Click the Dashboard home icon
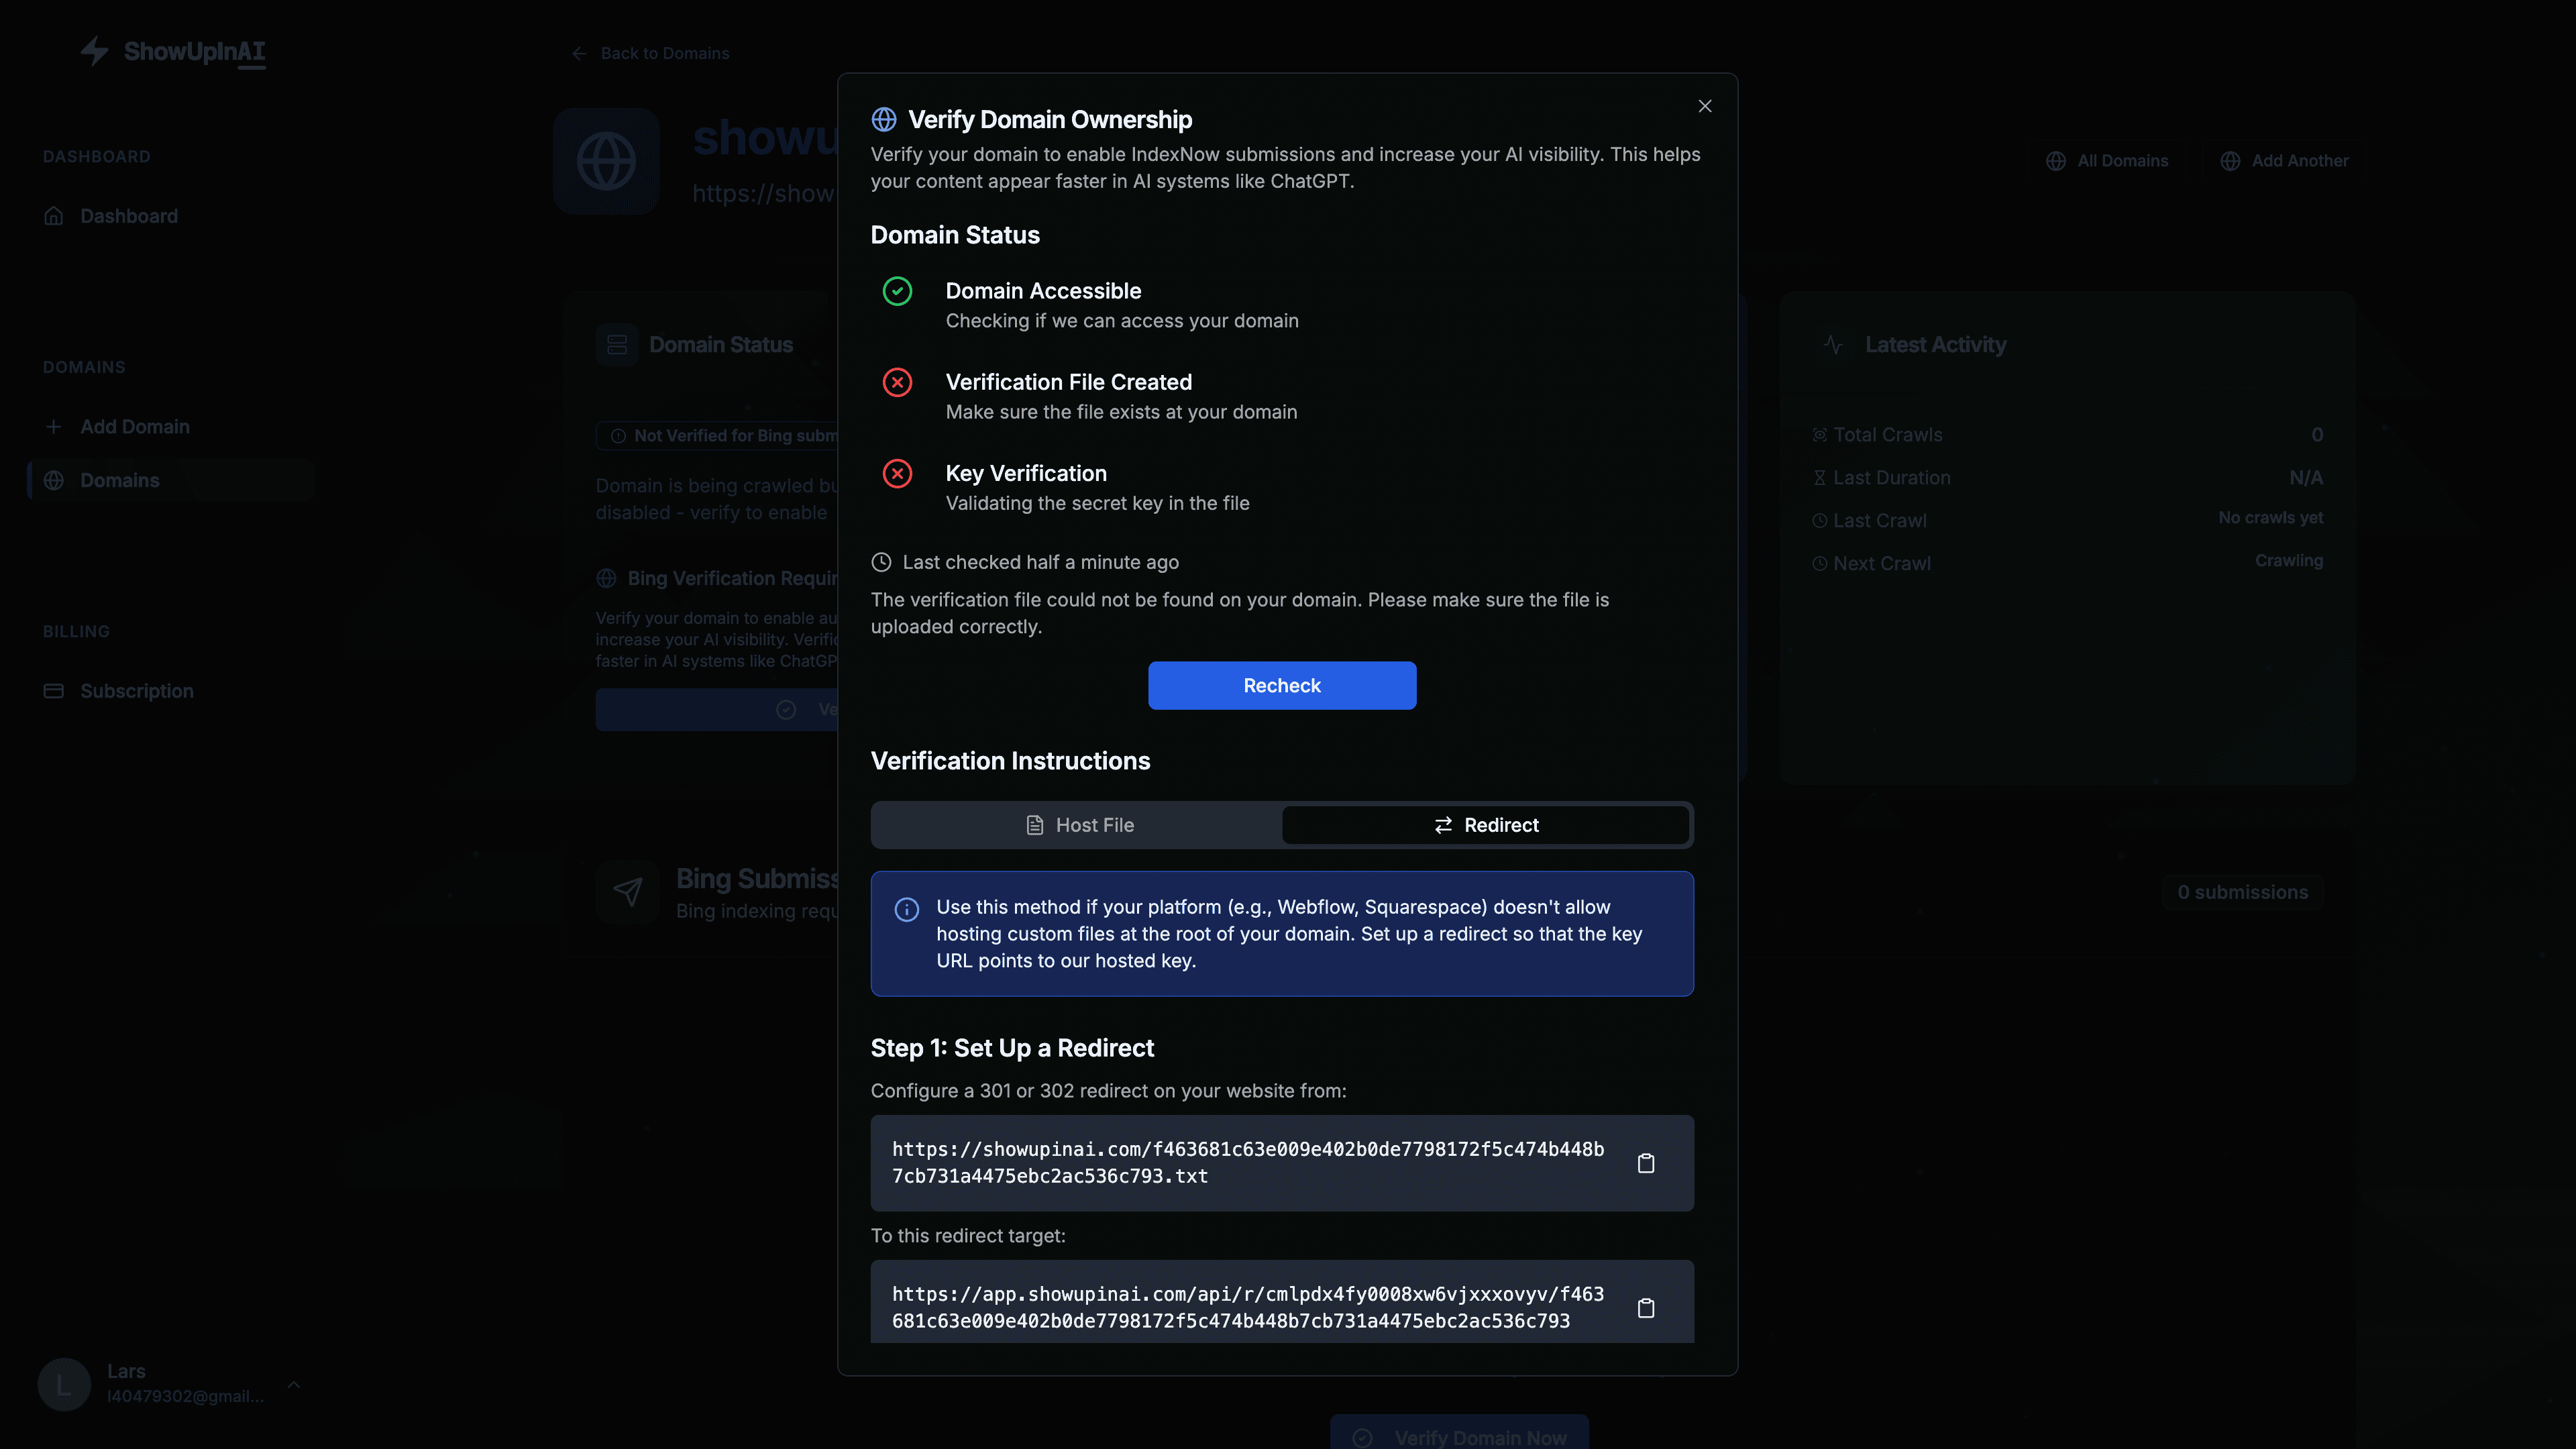 pos(54,215)
